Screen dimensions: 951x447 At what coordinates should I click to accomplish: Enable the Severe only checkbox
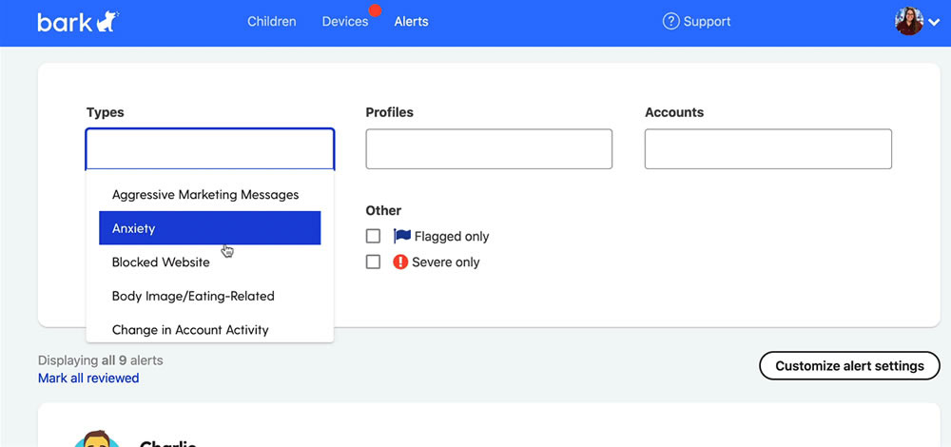point(373,262)
